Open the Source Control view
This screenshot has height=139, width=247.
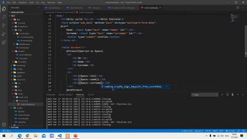(4, 25)
